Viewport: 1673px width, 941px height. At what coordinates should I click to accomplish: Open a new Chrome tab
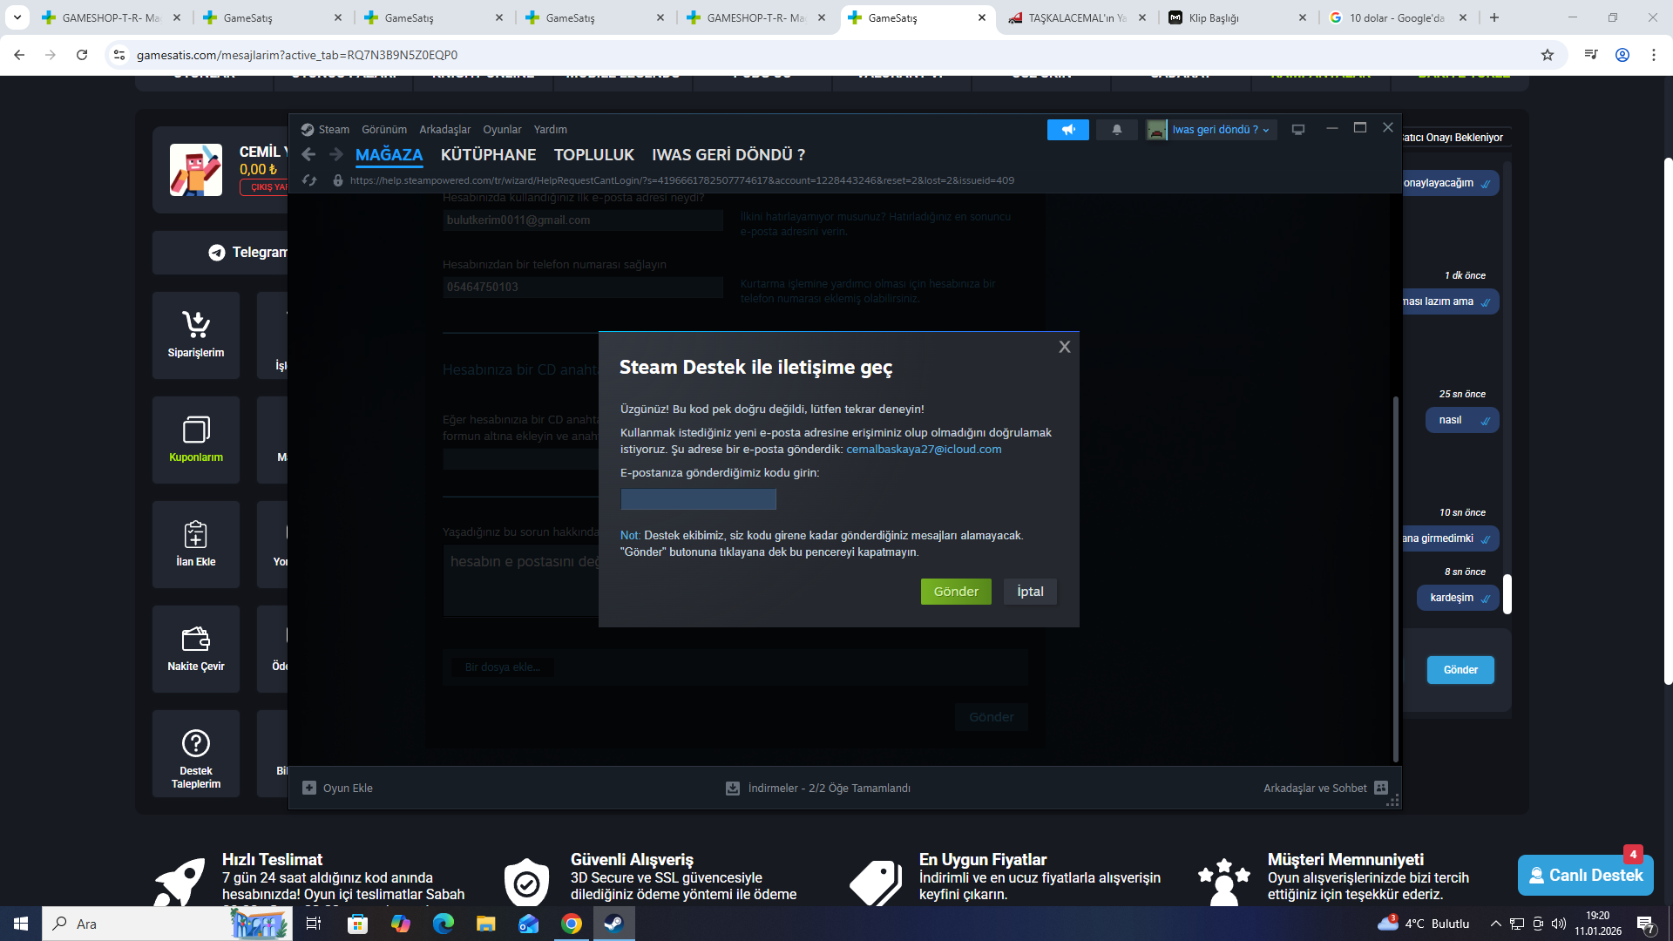pos(1494,17)
